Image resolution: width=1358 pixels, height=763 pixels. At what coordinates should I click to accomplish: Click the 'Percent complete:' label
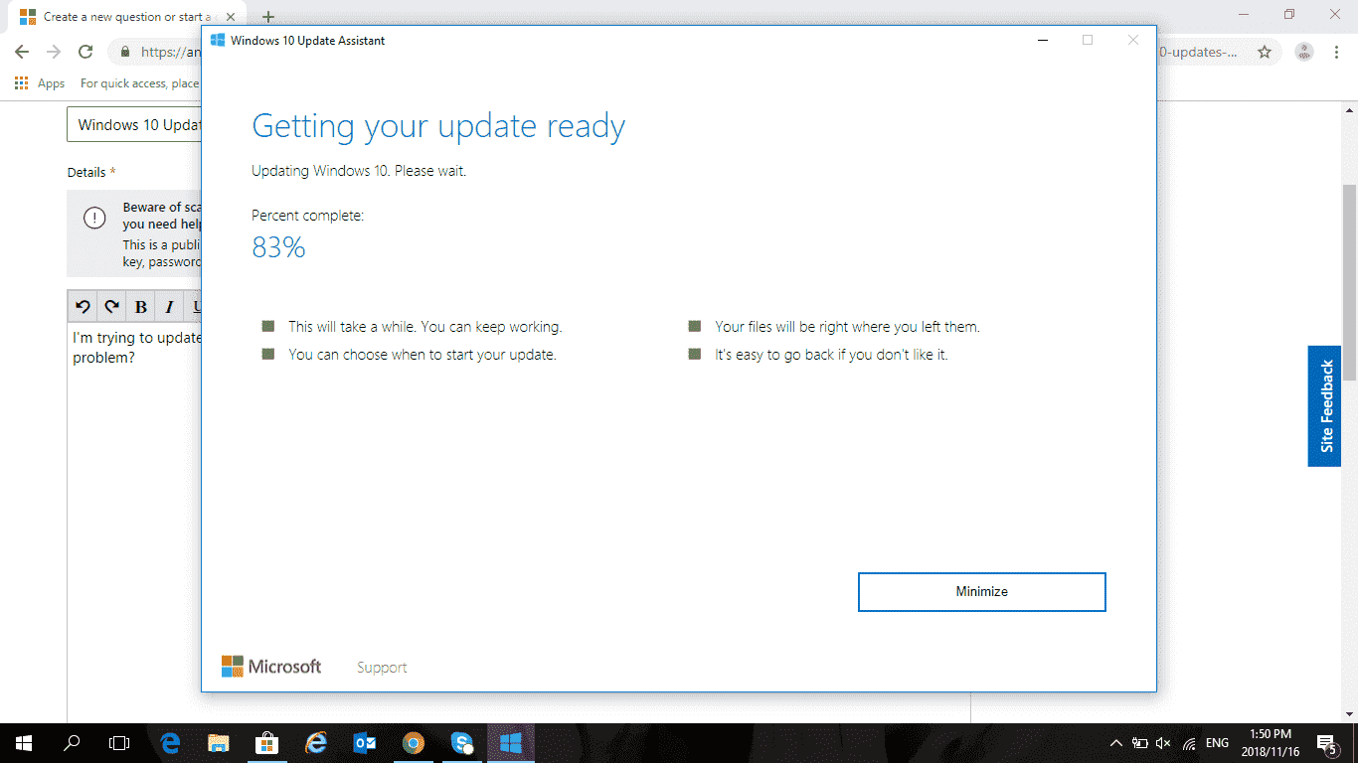[x=308, y=216]
